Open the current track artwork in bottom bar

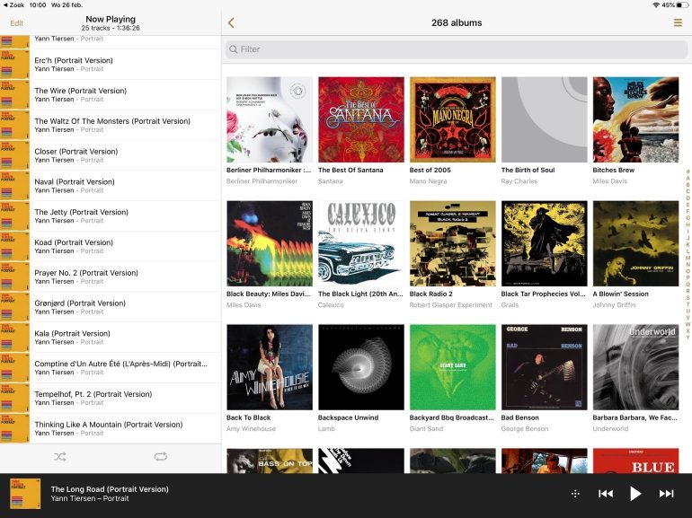[x=25, y=494]
